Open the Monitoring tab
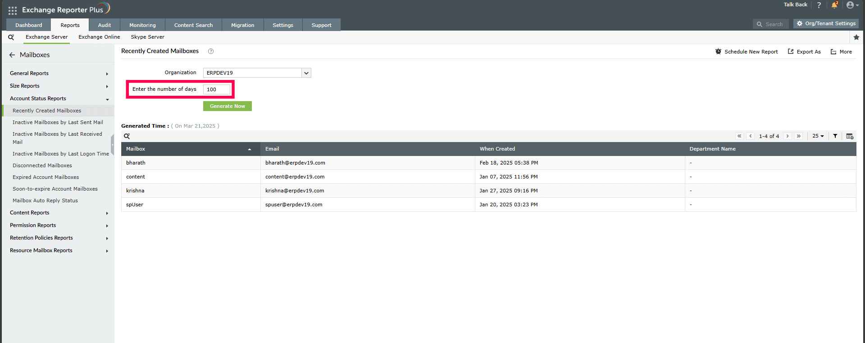This screenshot has height=343, width=865. pos(142,25)
